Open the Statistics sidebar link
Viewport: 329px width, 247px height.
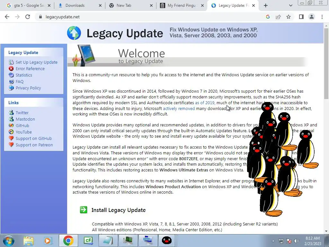[24, 75]
